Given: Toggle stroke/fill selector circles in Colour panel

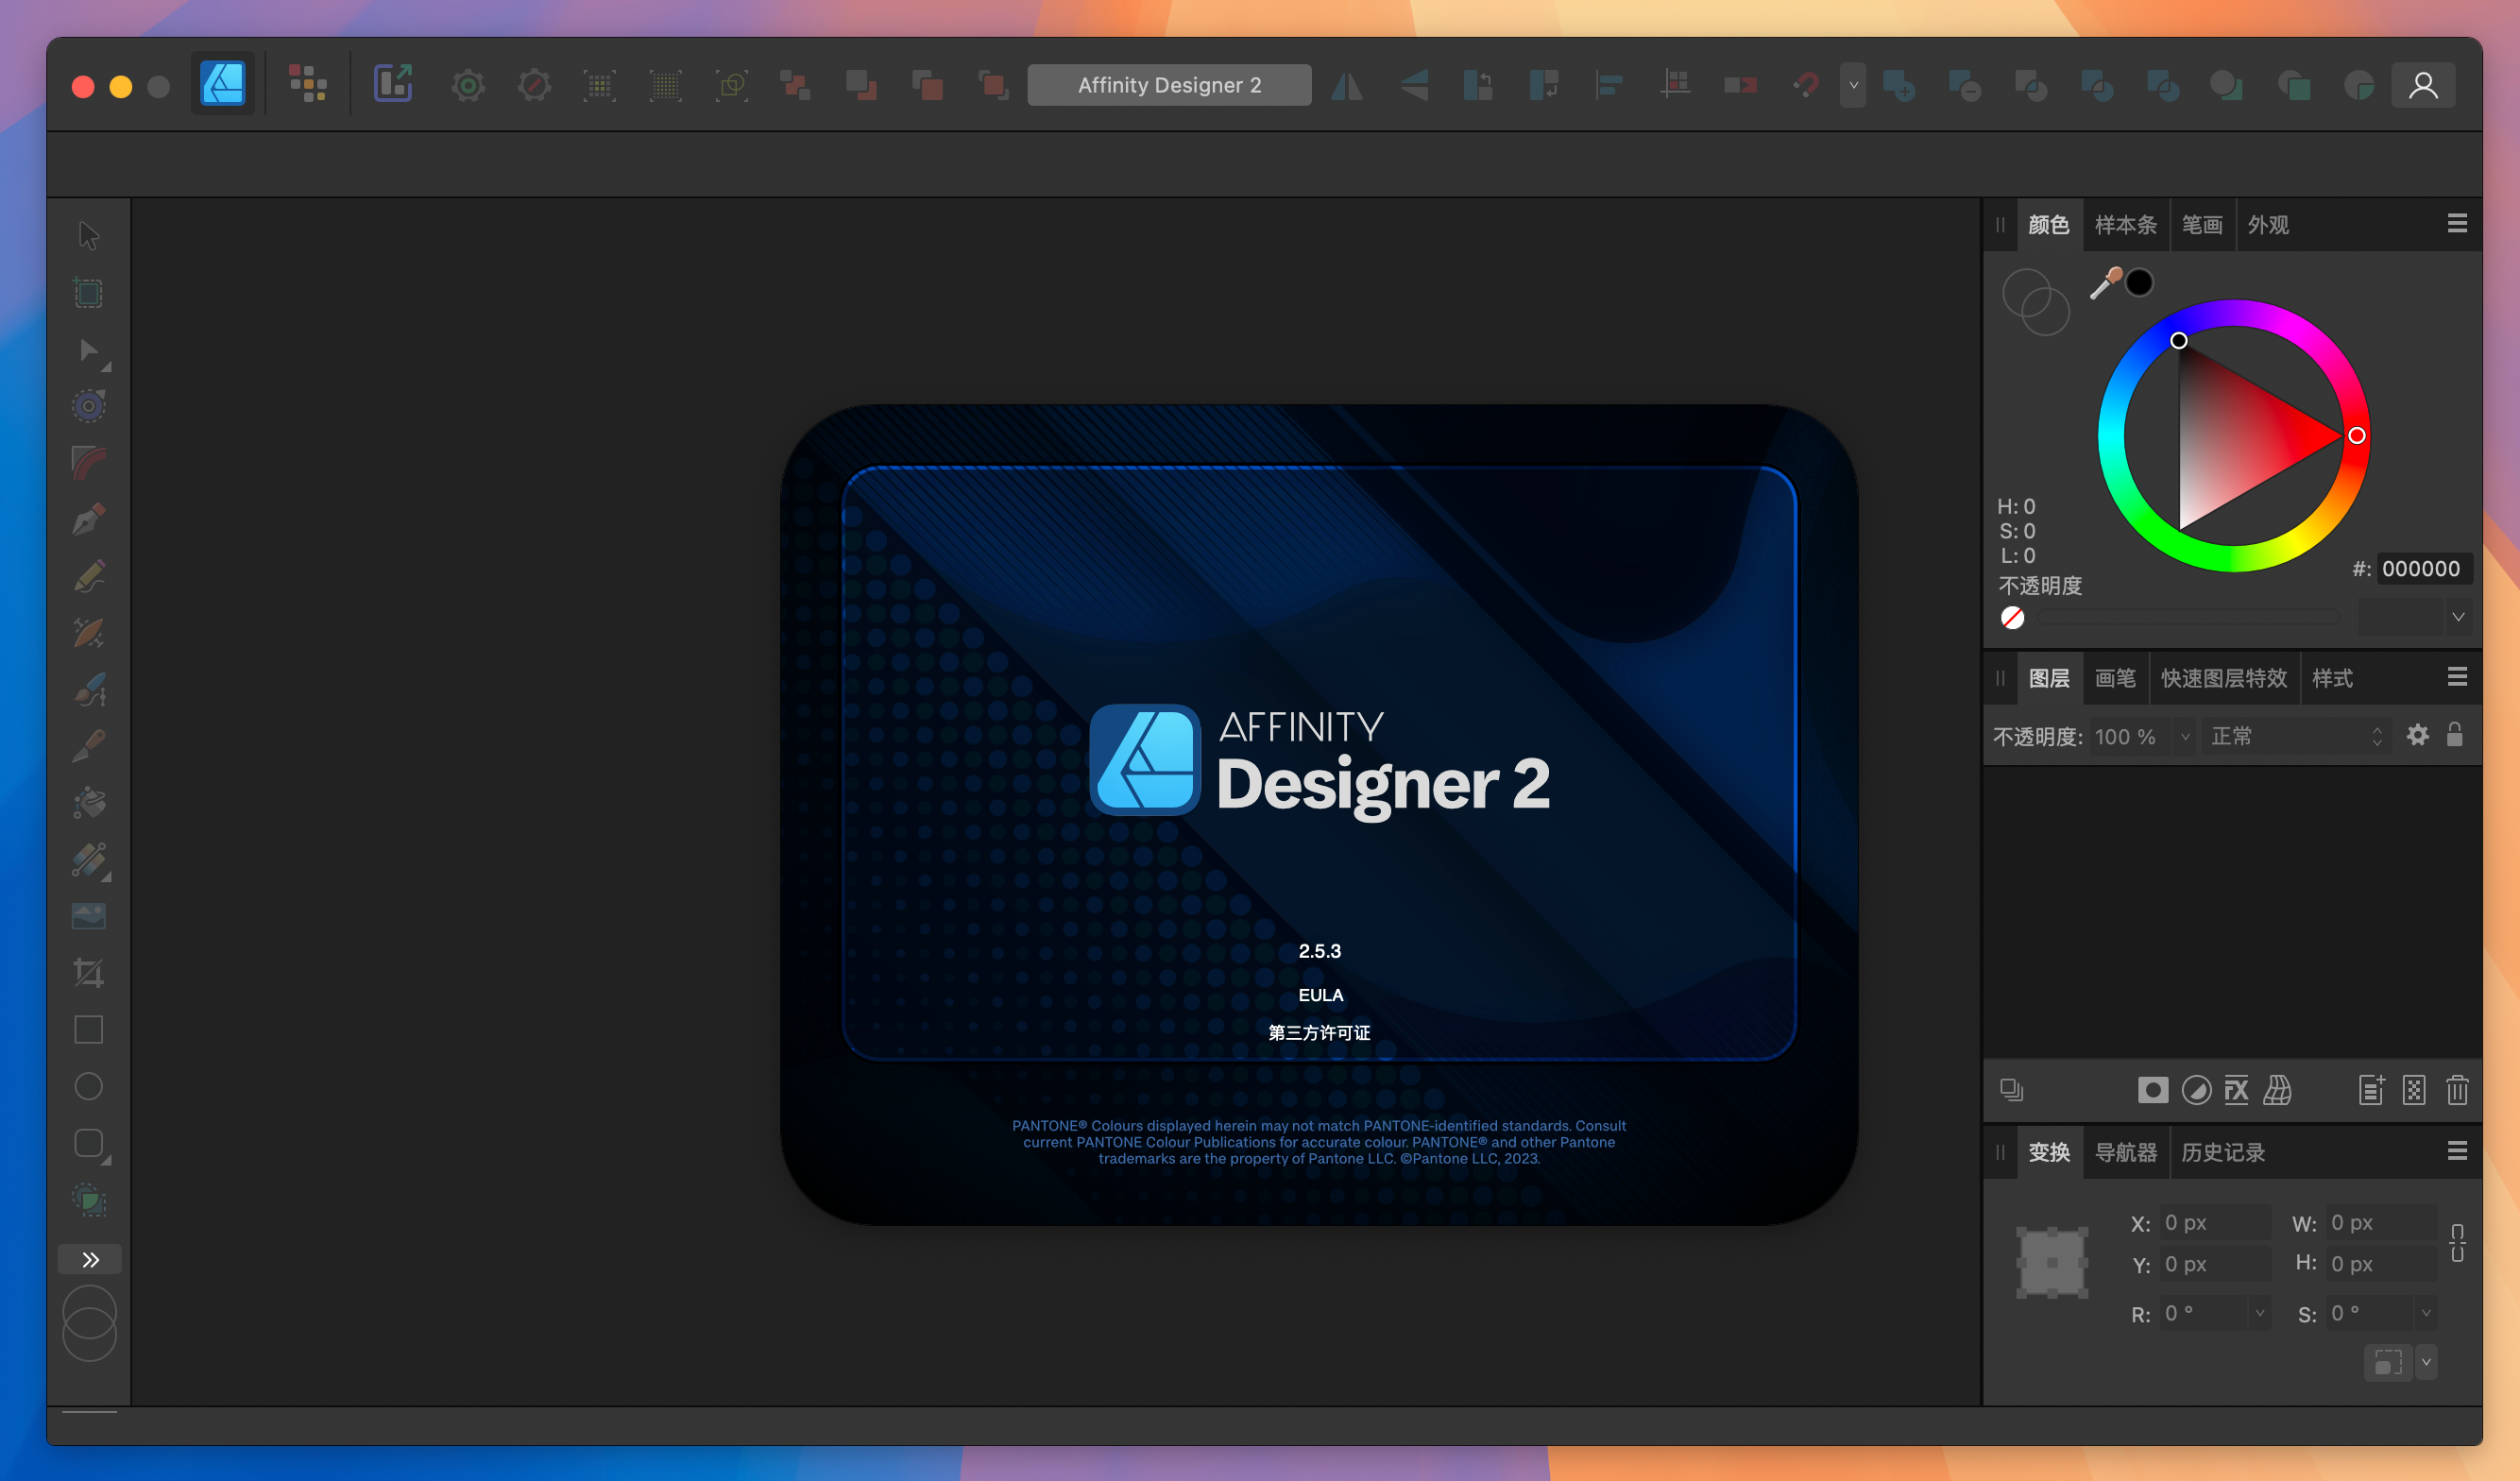Looking at the screenshot, I should (x=2035, y=302).
